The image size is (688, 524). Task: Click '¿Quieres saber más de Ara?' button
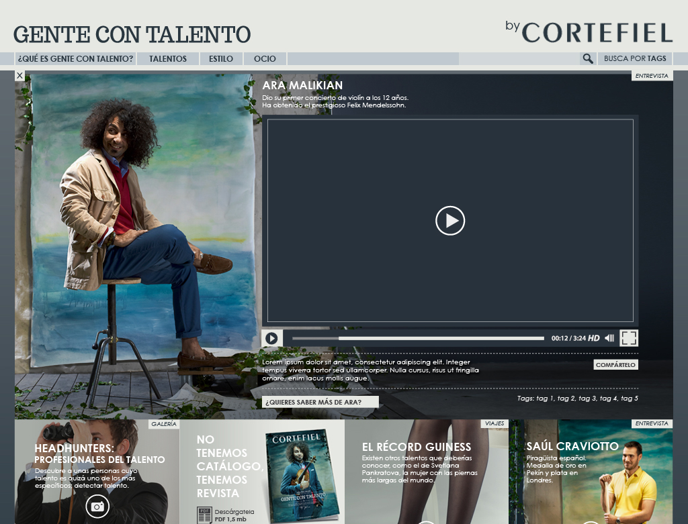320,403
